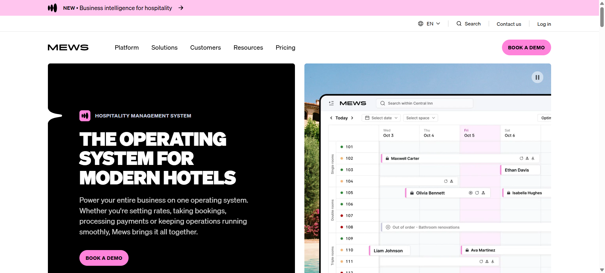
Task: Click the Book a Demo button in header
Action: [526, 47]
